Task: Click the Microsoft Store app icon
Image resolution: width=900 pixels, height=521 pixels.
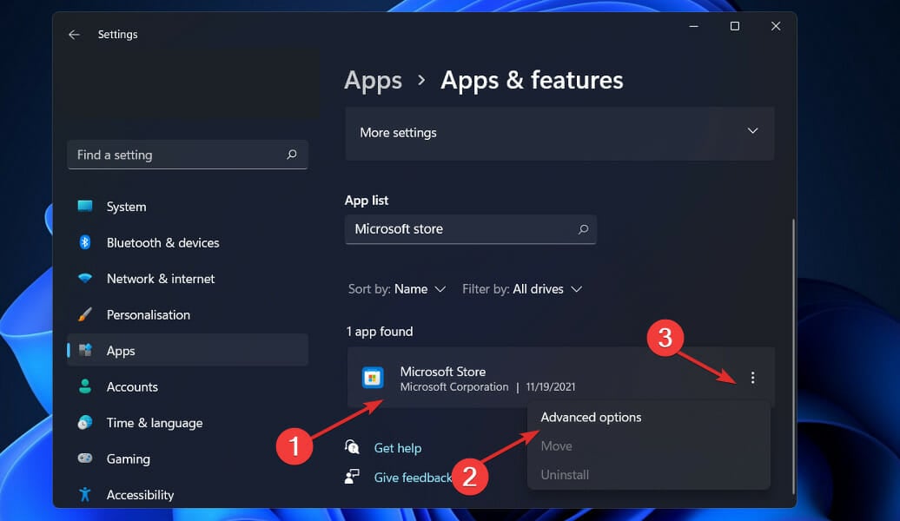Action: pos(373,378)
